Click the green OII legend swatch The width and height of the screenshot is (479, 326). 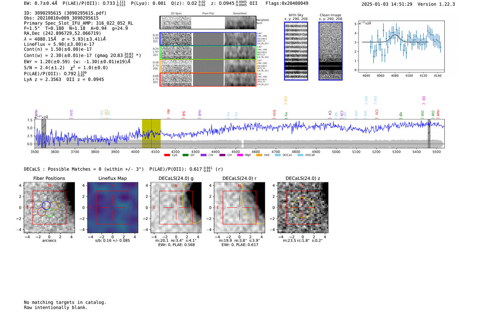click(185, 155)
